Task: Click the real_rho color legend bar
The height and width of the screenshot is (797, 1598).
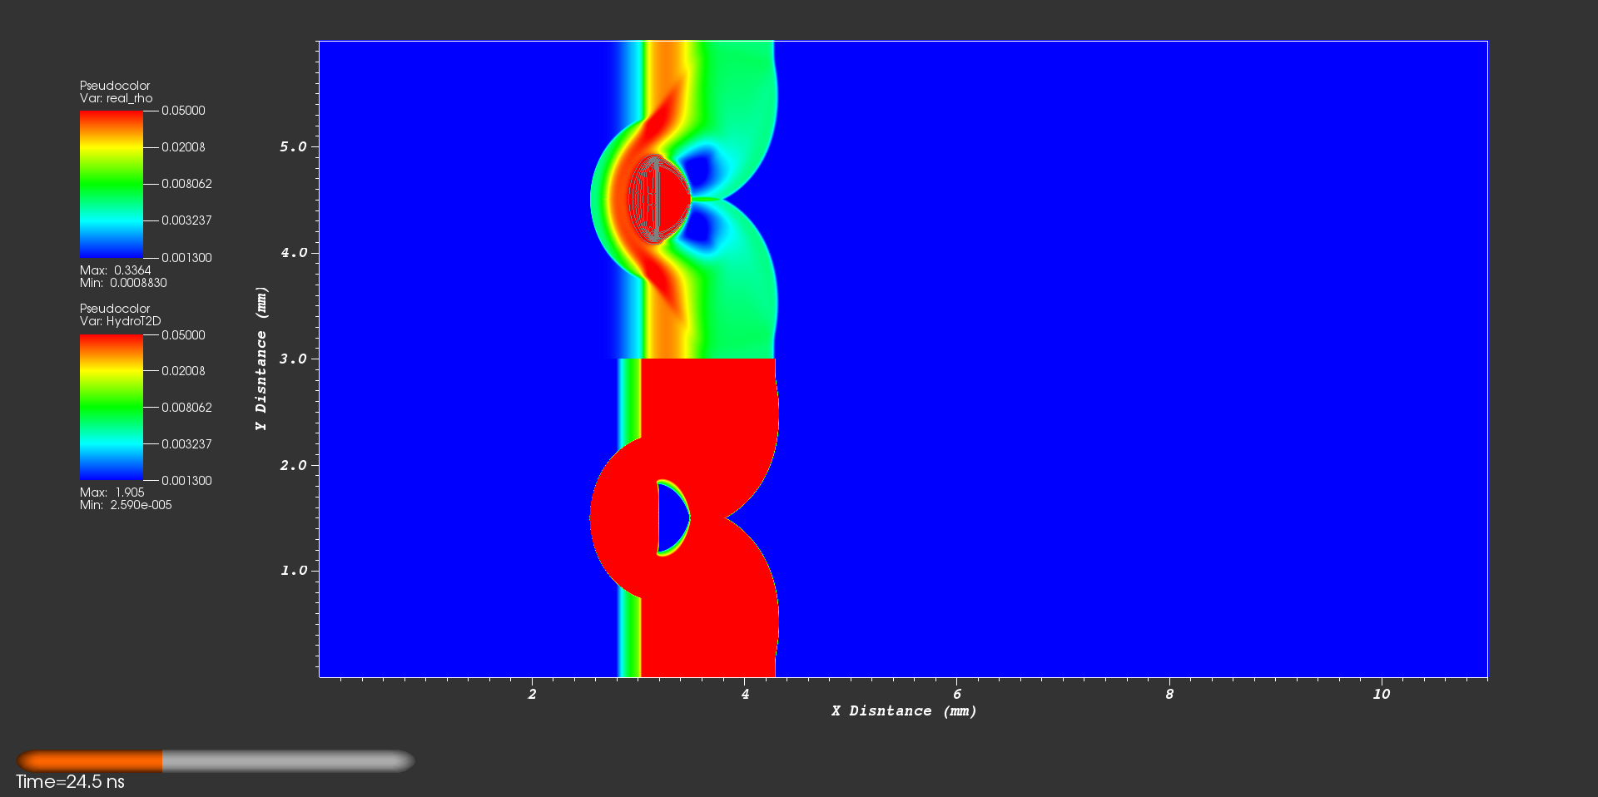Action: pos(112,185)
